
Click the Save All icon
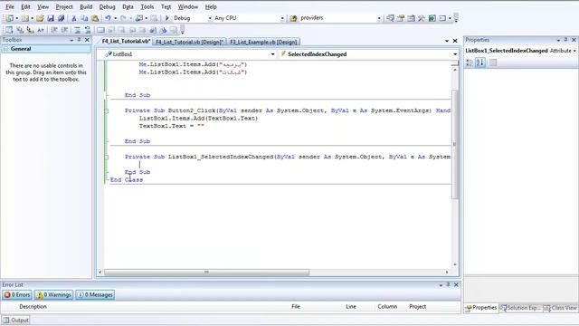coord(61,18)
